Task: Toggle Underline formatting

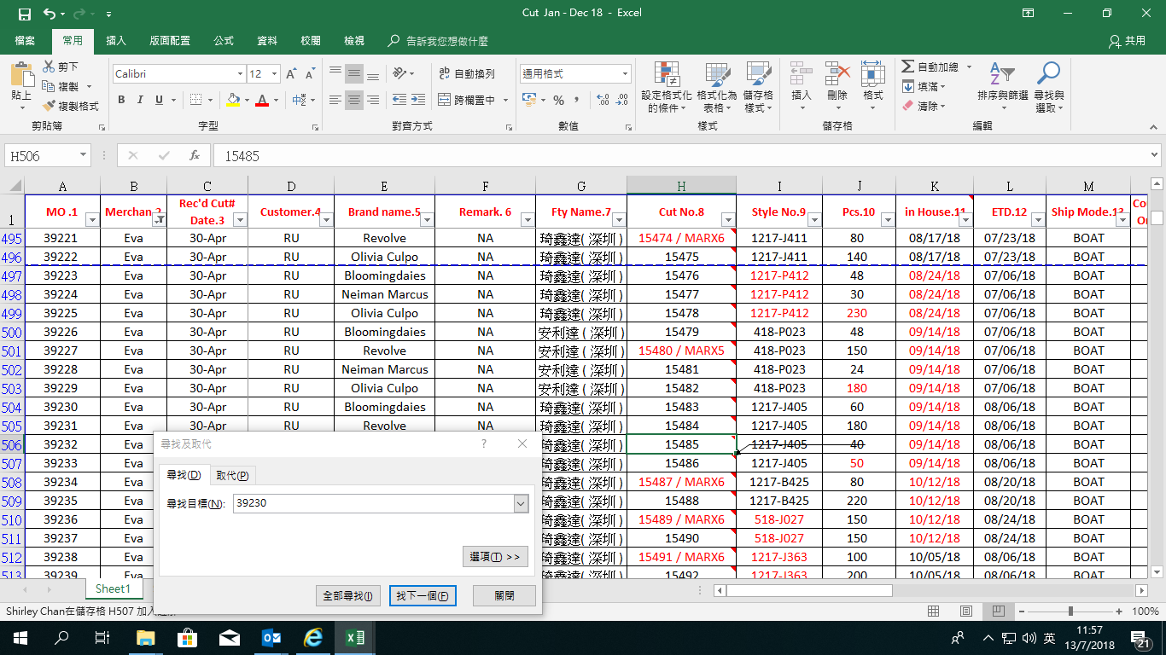Action: tap(159, 100)
